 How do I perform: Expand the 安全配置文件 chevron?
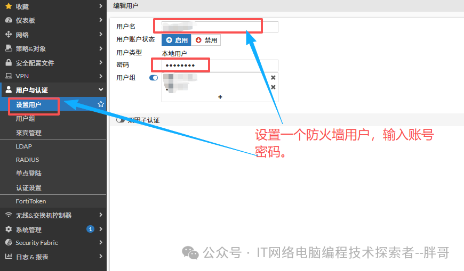point(101,62)
